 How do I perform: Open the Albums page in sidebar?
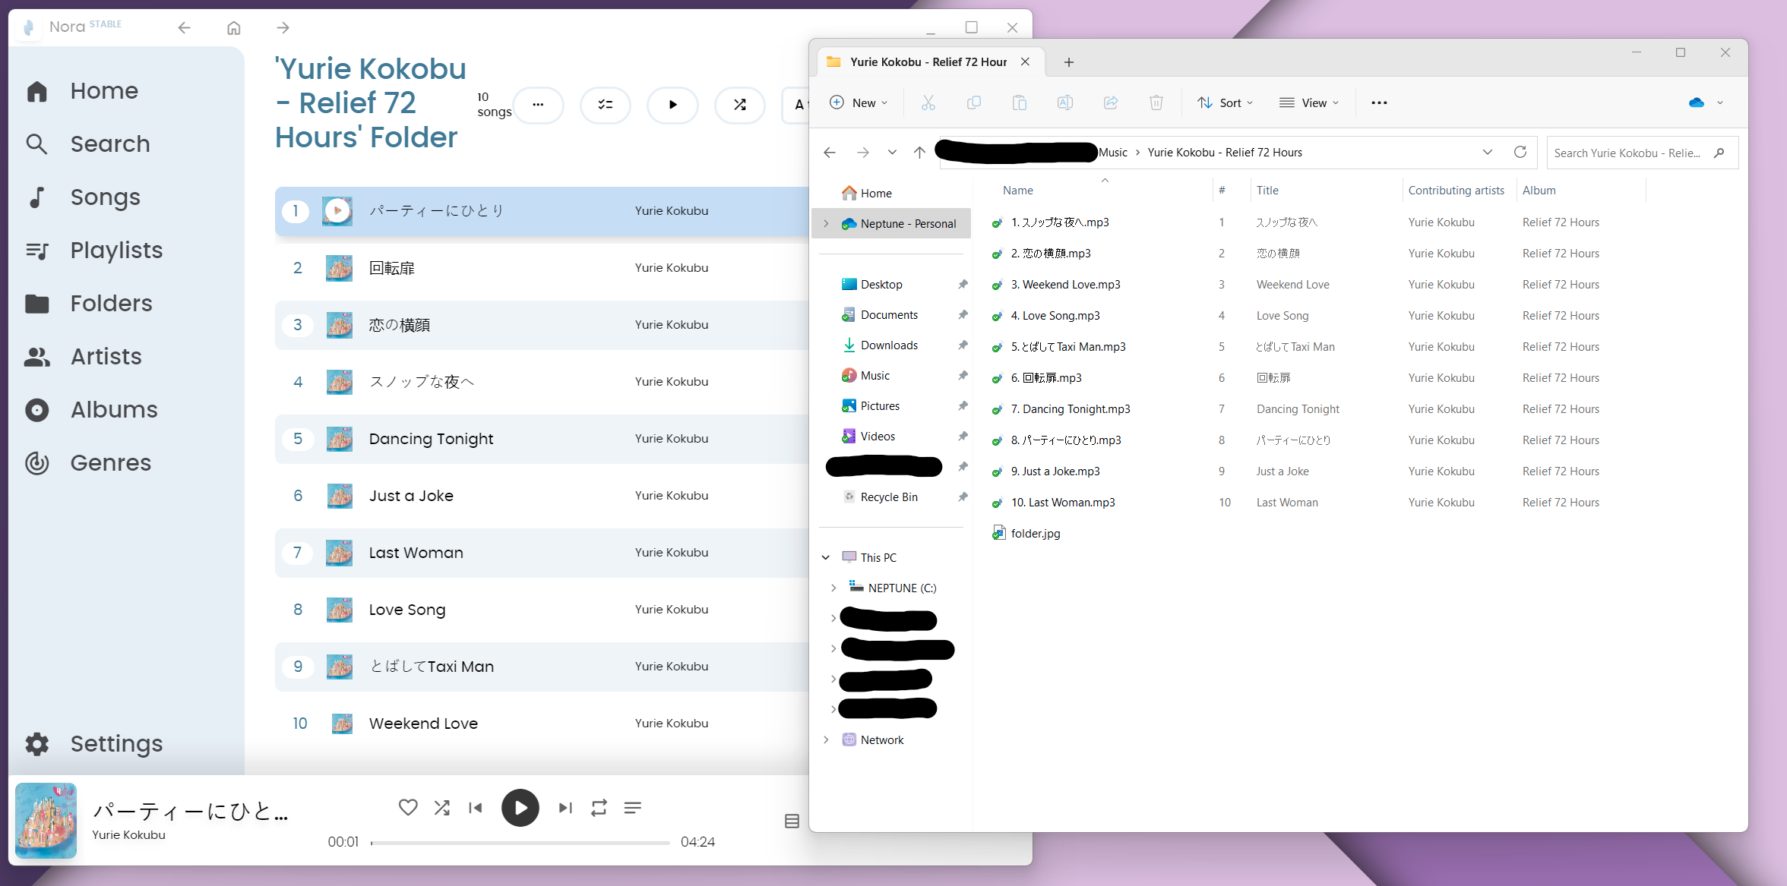pos(114,409)
